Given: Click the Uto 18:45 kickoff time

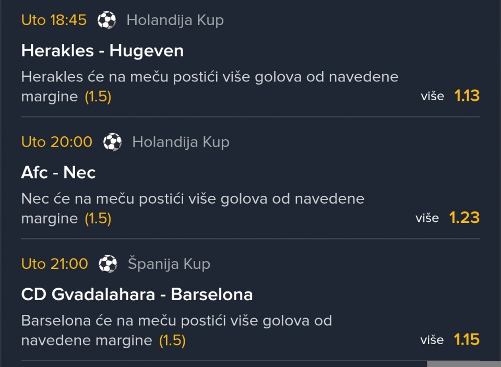Looking at the screenshot, I should [54, 20].
